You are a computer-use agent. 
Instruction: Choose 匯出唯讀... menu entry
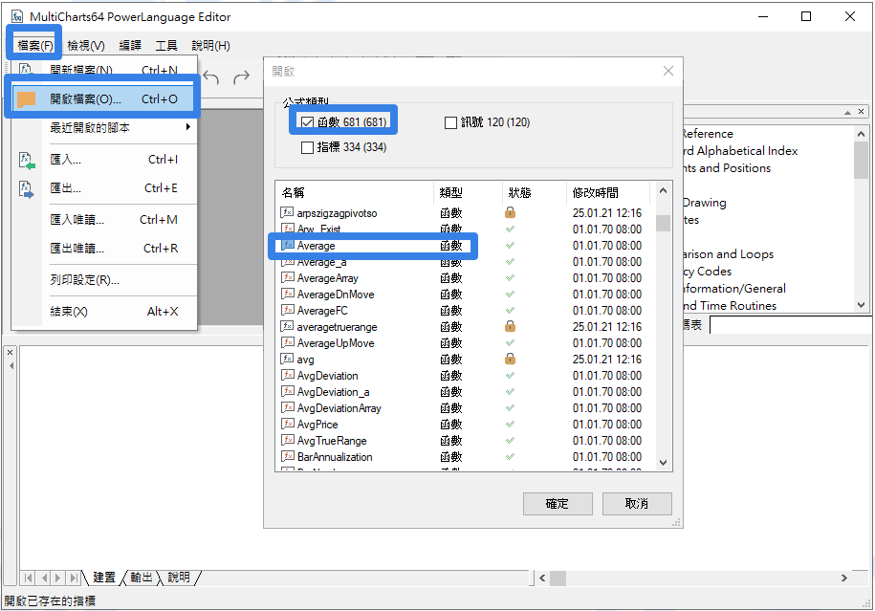[104, 249]
